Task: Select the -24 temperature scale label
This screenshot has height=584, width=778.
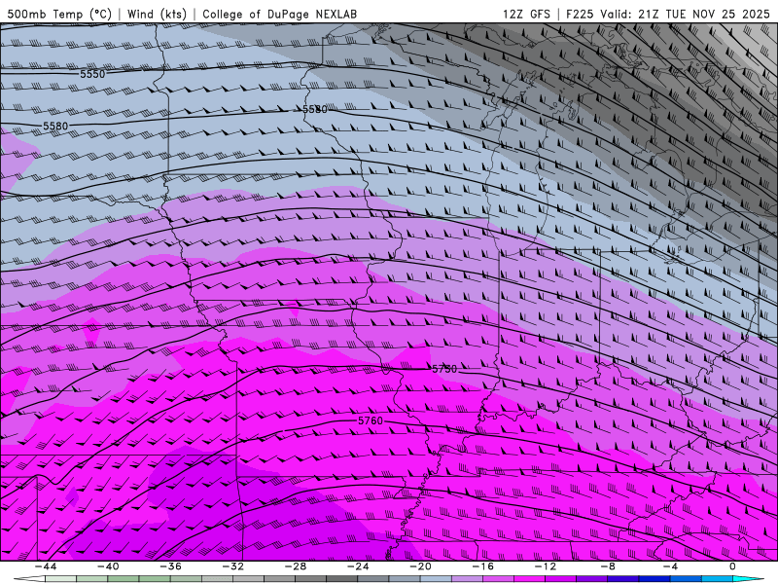Action: click(358, 566)
